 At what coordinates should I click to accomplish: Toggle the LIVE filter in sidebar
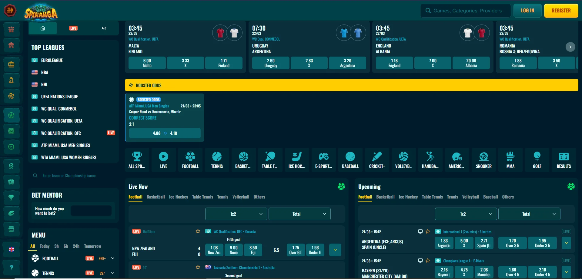73,28
